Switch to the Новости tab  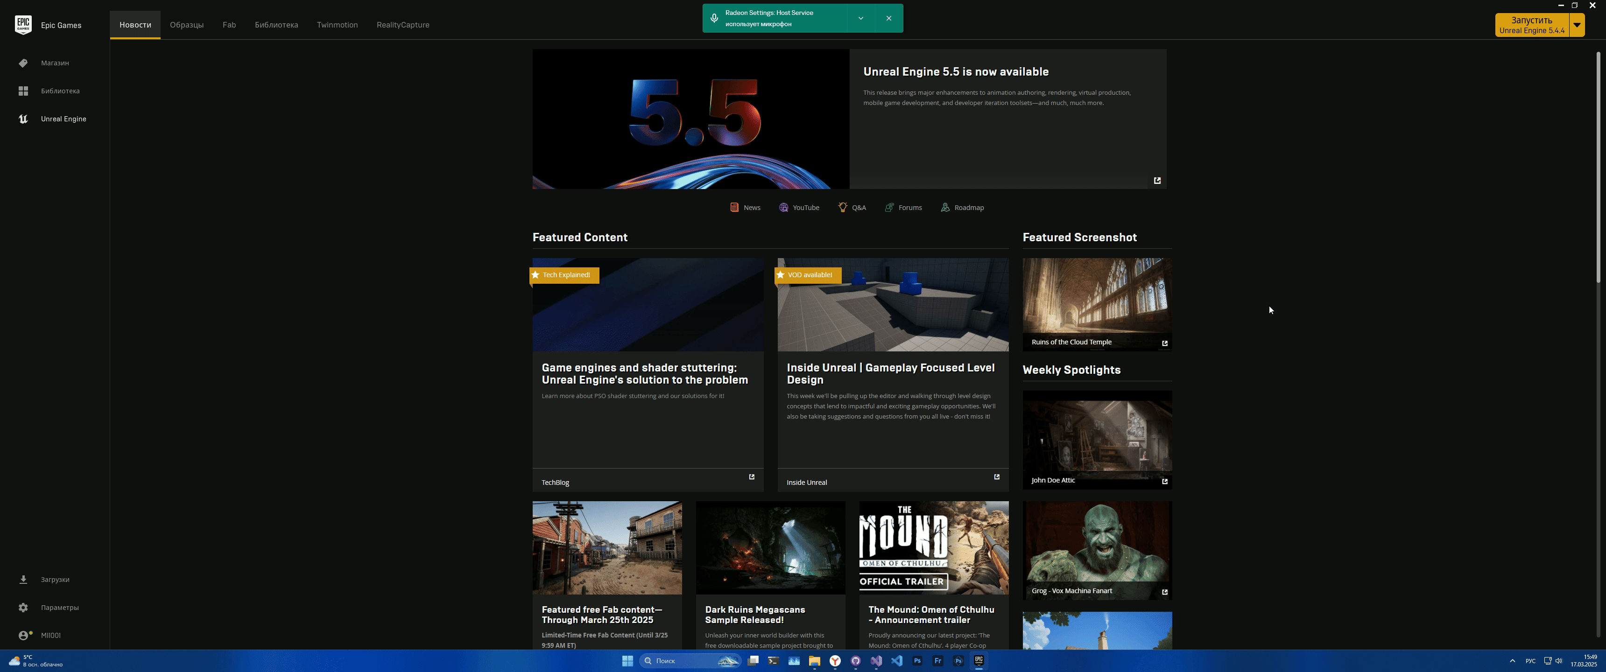(x=135, y=25)
